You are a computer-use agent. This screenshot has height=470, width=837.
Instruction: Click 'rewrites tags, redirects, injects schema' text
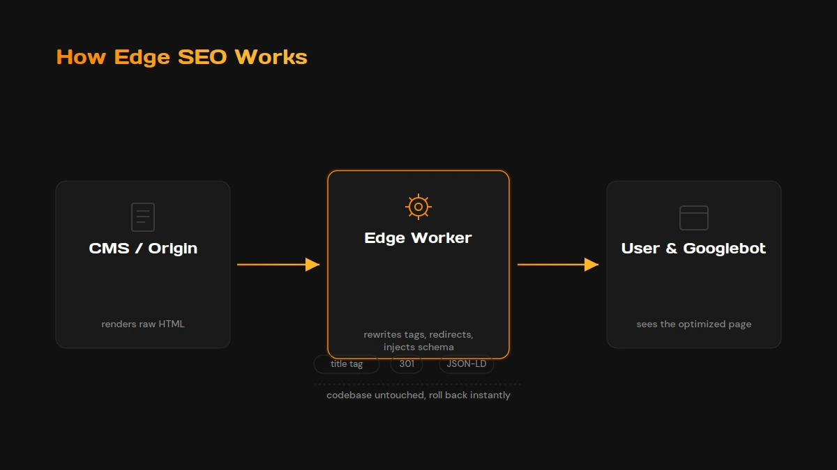pos(418,340)
